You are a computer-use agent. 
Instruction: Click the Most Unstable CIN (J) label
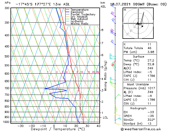(129, 104)
